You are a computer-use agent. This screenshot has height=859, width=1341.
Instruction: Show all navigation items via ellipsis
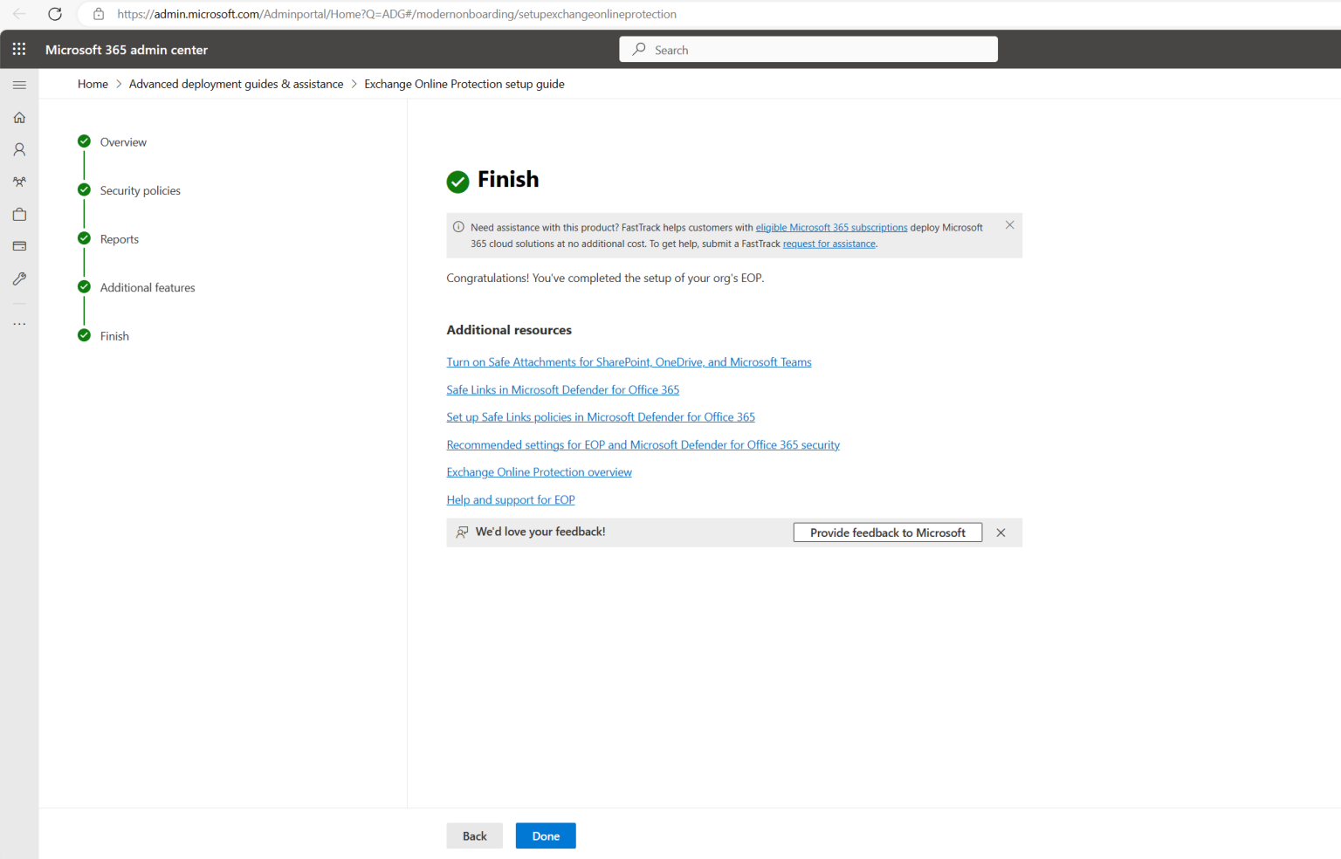[x=19, y=323]
